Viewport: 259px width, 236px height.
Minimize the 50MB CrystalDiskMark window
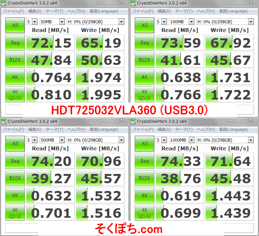[100, 2]
